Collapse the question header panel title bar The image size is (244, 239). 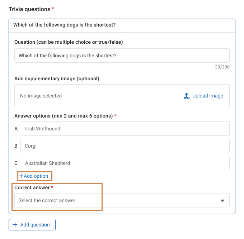pos(122,25)
